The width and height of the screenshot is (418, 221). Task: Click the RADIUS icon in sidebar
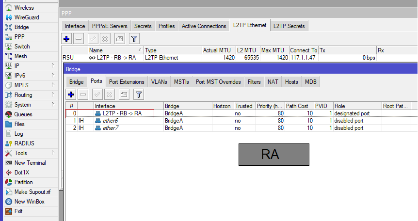[9, 143]
